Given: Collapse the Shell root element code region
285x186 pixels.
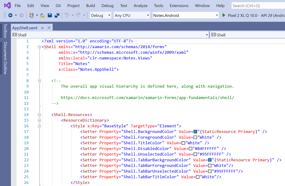Looking at the screenshot, I should (x=39, y=47).
